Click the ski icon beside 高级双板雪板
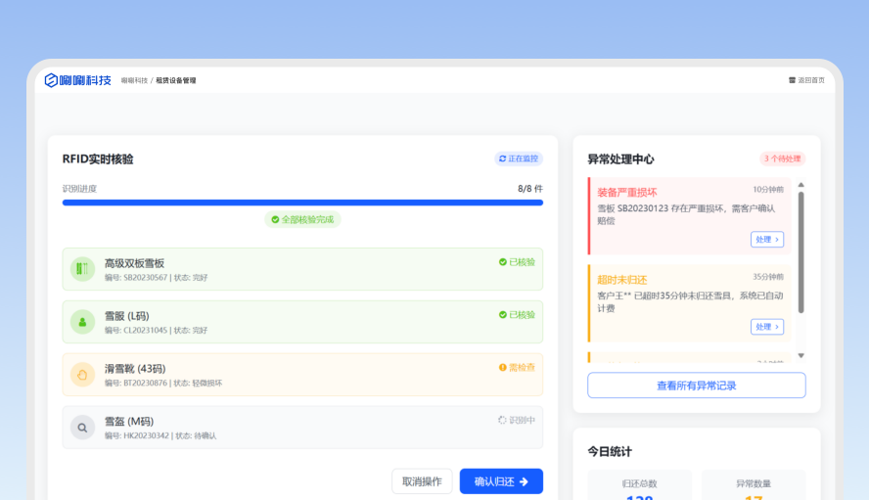 (82, 269)
